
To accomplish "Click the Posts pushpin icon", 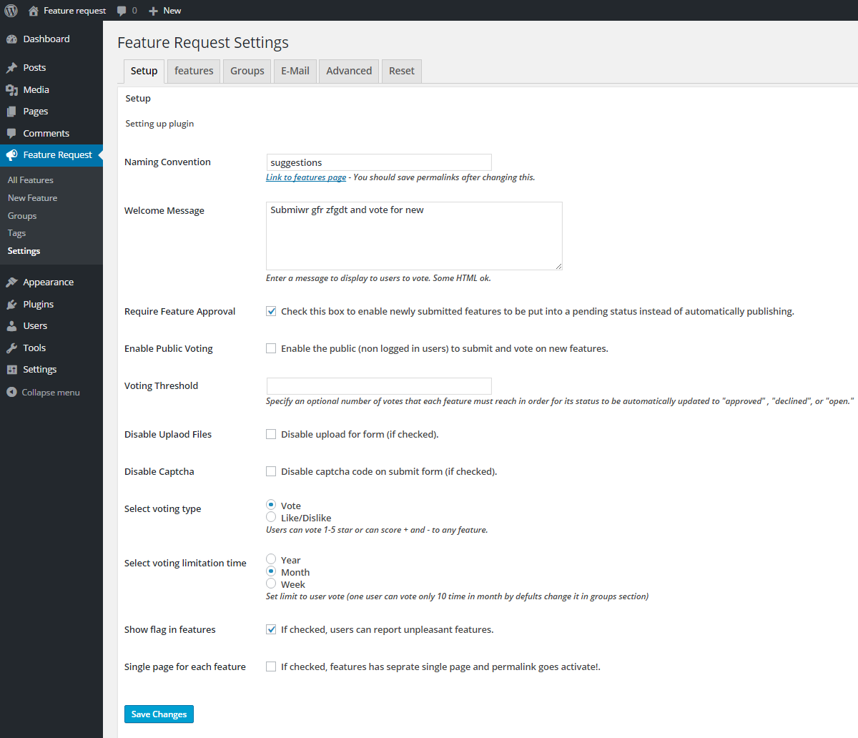I will tap(11, 68).
